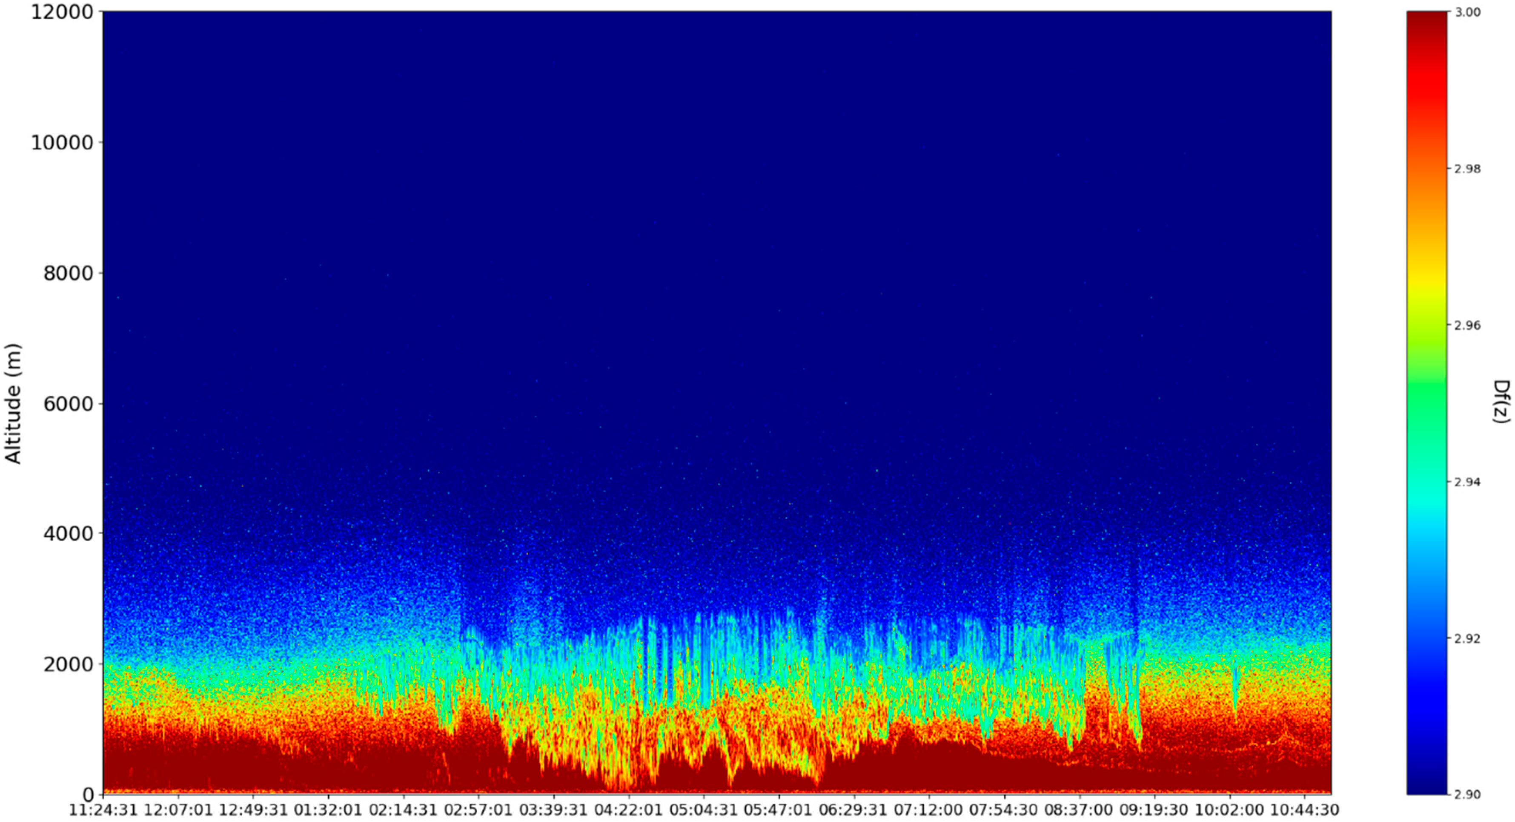Click the 12000 altitude tick label
This screenshot has width=1515, height=822.
62,12
